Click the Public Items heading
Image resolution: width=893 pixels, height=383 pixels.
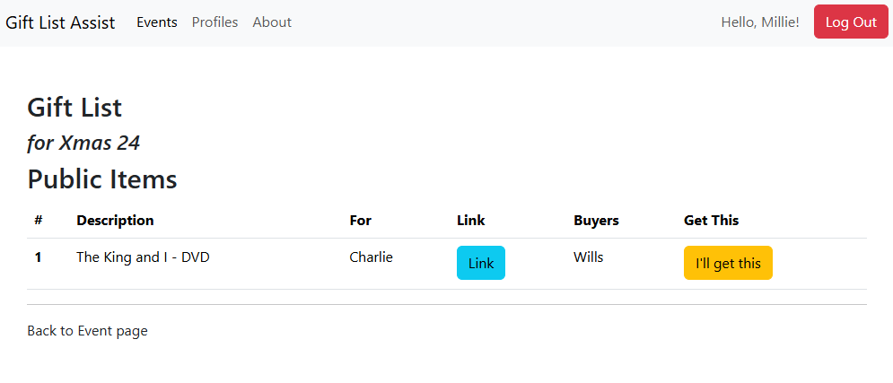pyautogui.click(x=102, y=179)
